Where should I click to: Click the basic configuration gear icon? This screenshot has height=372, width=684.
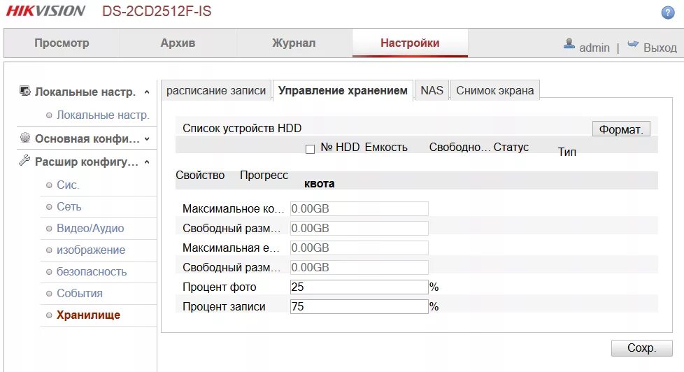coord(25,138)
